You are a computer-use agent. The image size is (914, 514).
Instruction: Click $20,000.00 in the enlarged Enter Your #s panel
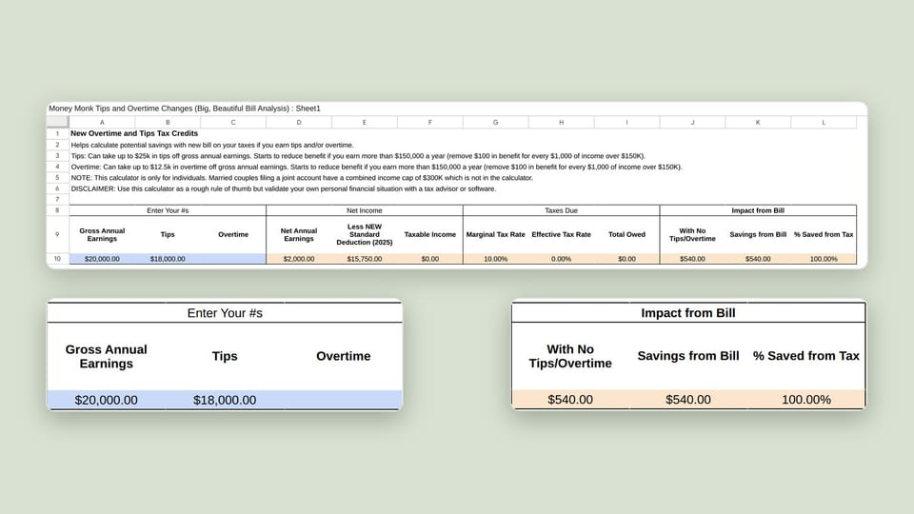tap(106, 400)
